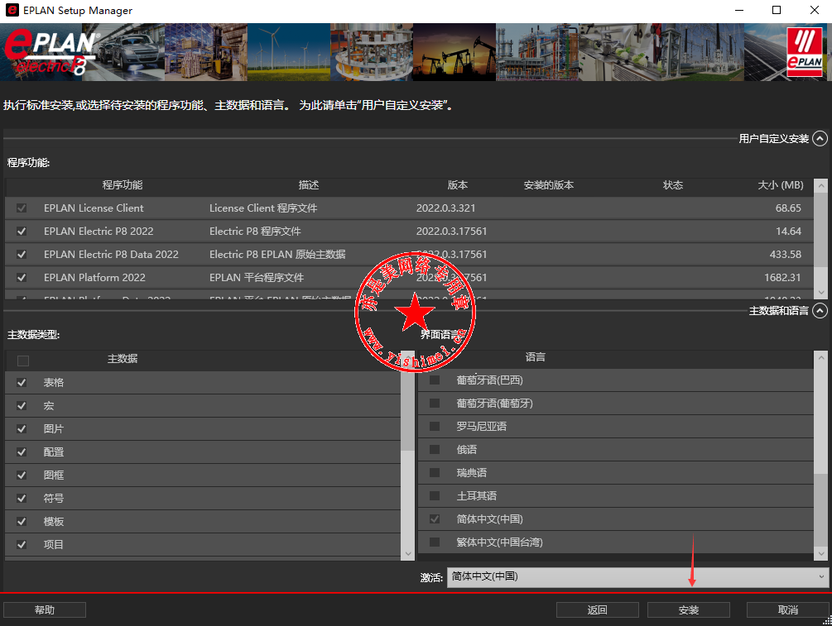Click the language list scrollbar down arrow

pyautogui.click(x=821, y=554)
